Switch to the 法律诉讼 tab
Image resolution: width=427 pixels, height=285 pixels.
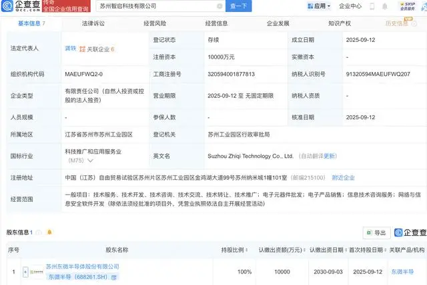click(x=95, y=22)
